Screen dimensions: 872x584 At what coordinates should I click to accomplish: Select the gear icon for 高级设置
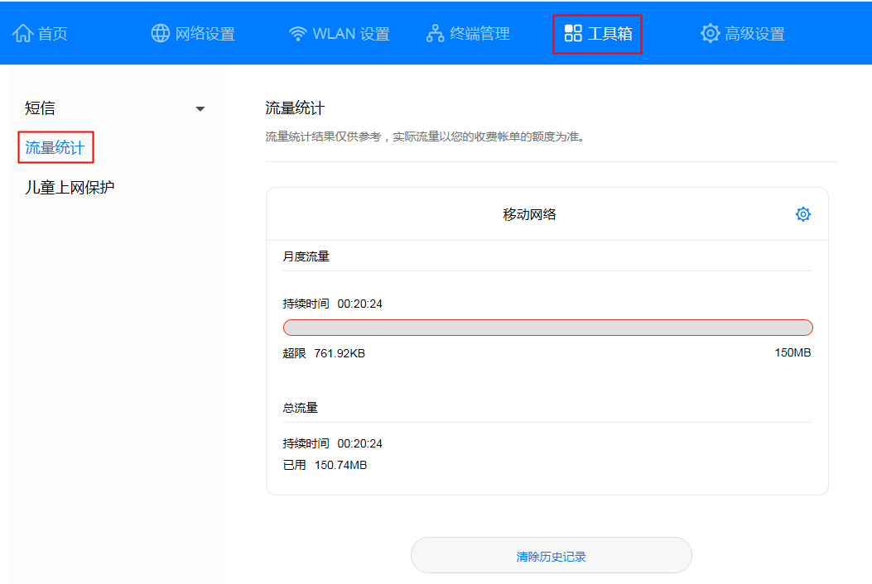709,32
